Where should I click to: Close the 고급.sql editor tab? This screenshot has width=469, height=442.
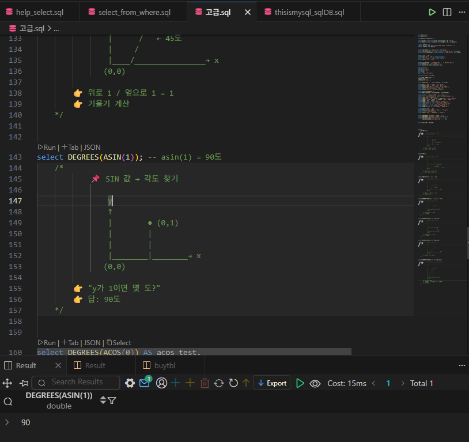[248, 12]
